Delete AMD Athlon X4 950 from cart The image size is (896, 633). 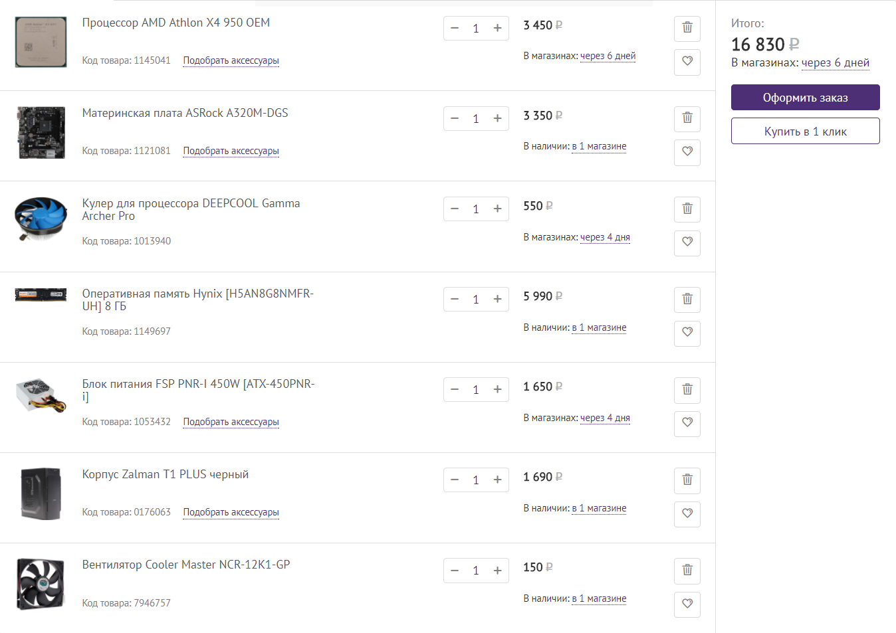coord(687,28)
